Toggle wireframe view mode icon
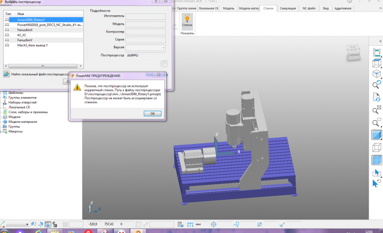The image size is (383, 233). coord(376,148)
